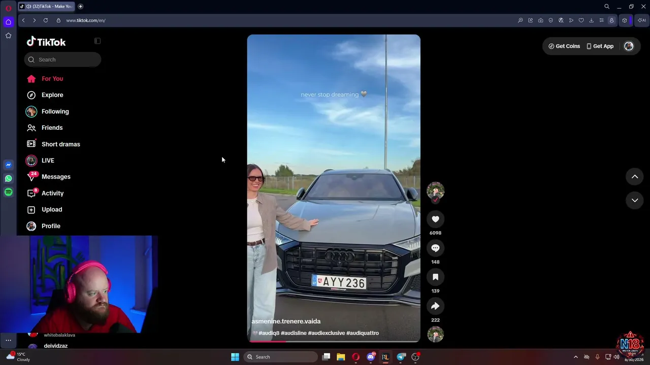Click Get Coins in the page header

coord(564,46)
